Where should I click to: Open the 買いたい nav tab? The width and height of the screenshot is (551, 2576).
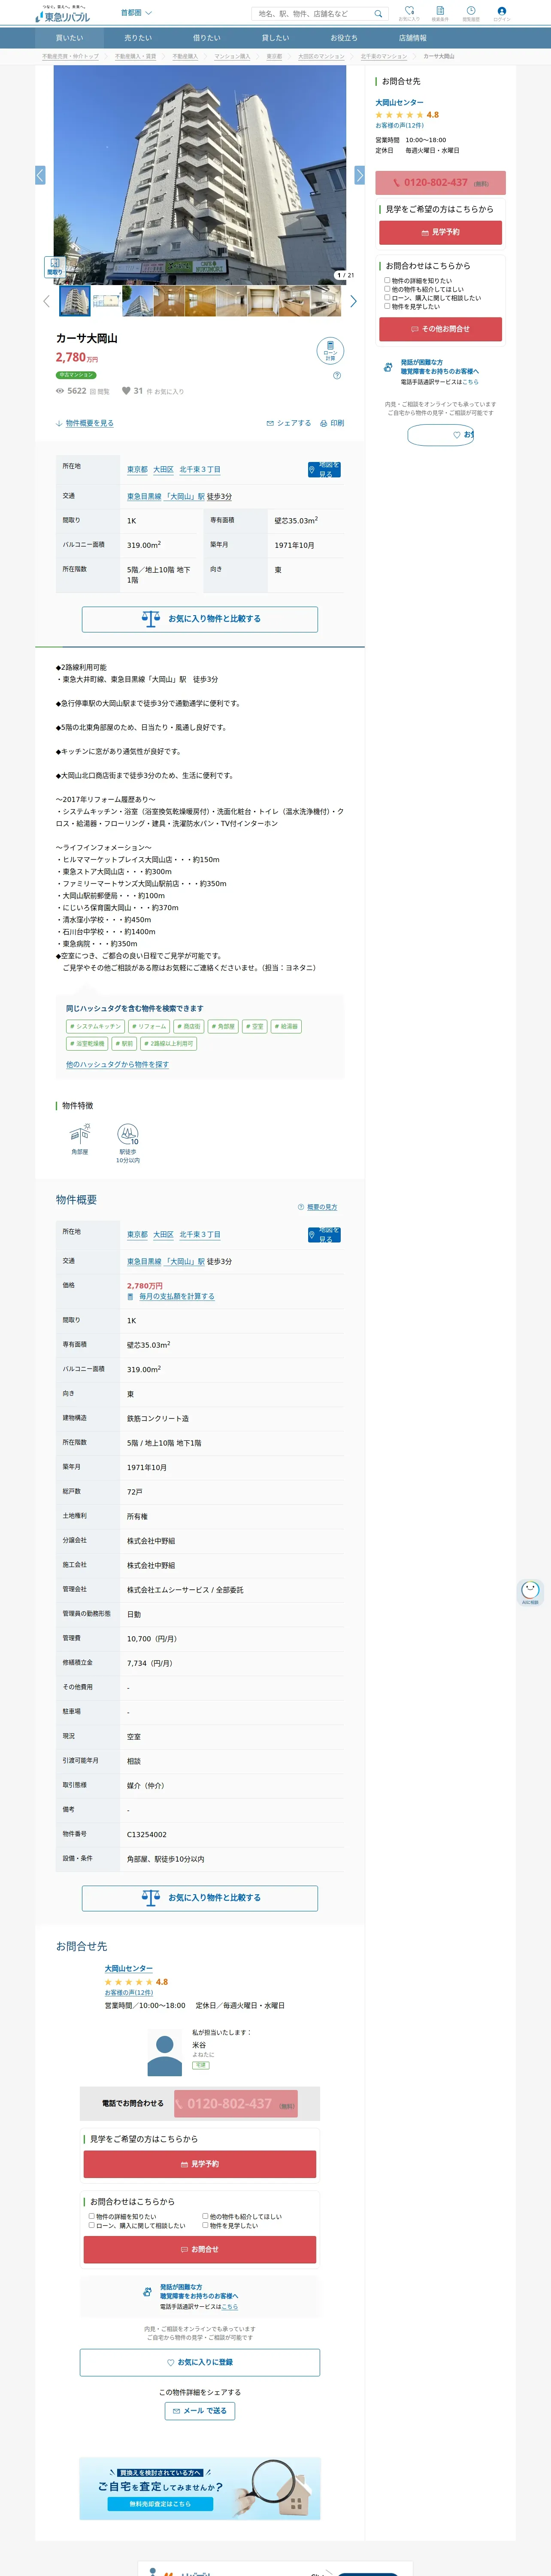[x=69, y=38]
